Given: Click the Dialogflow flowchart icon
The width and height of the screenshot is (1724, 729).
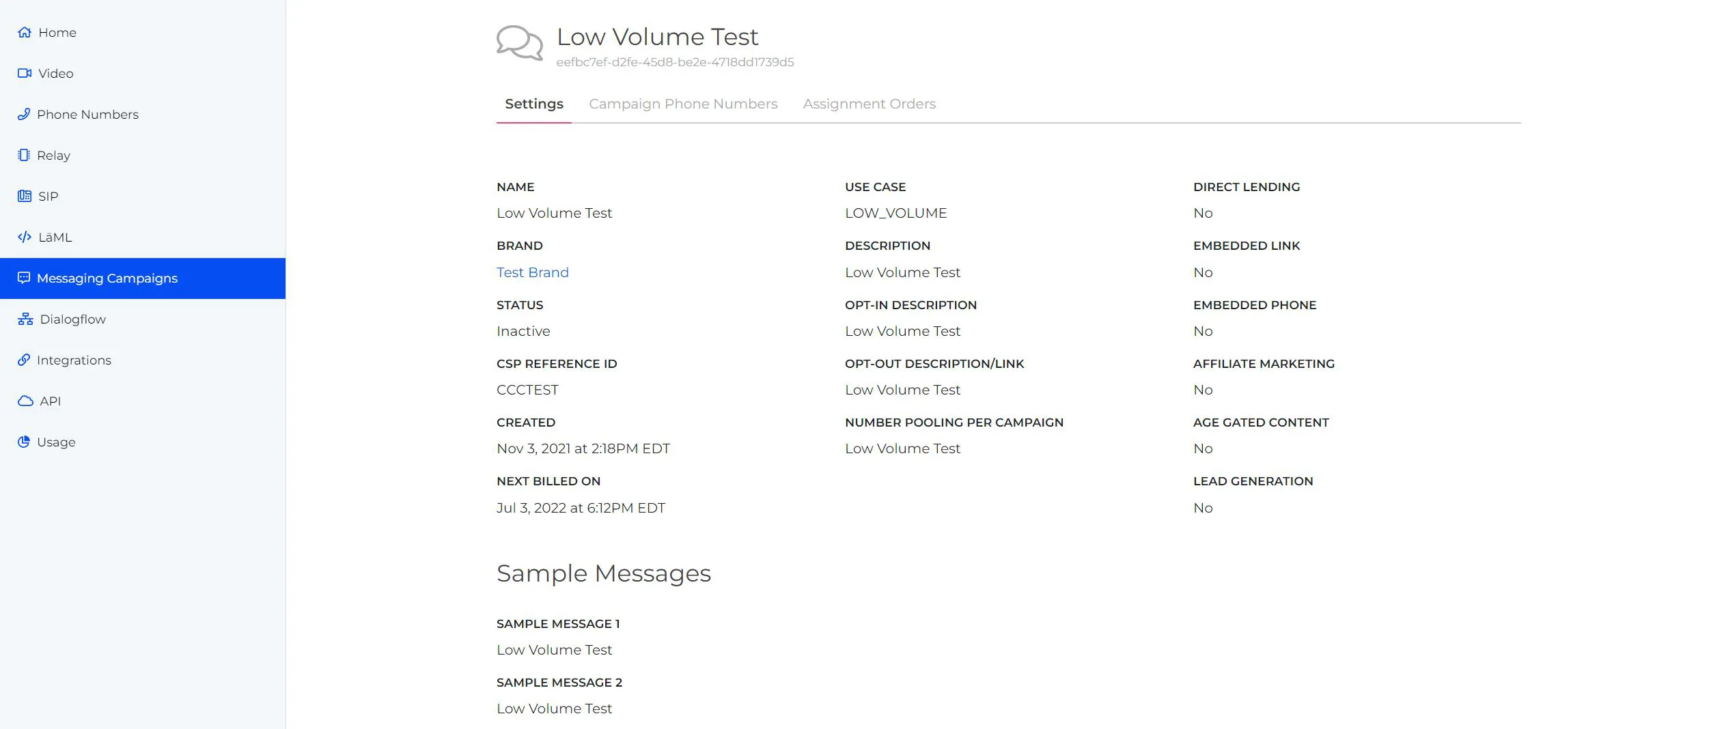Looking at the screenshot, I should point(25,319).
